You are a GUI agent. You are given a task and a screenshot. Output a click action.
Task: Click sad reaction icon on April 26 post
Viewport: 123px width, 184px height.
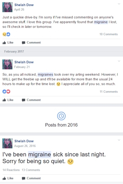point(4,34)
